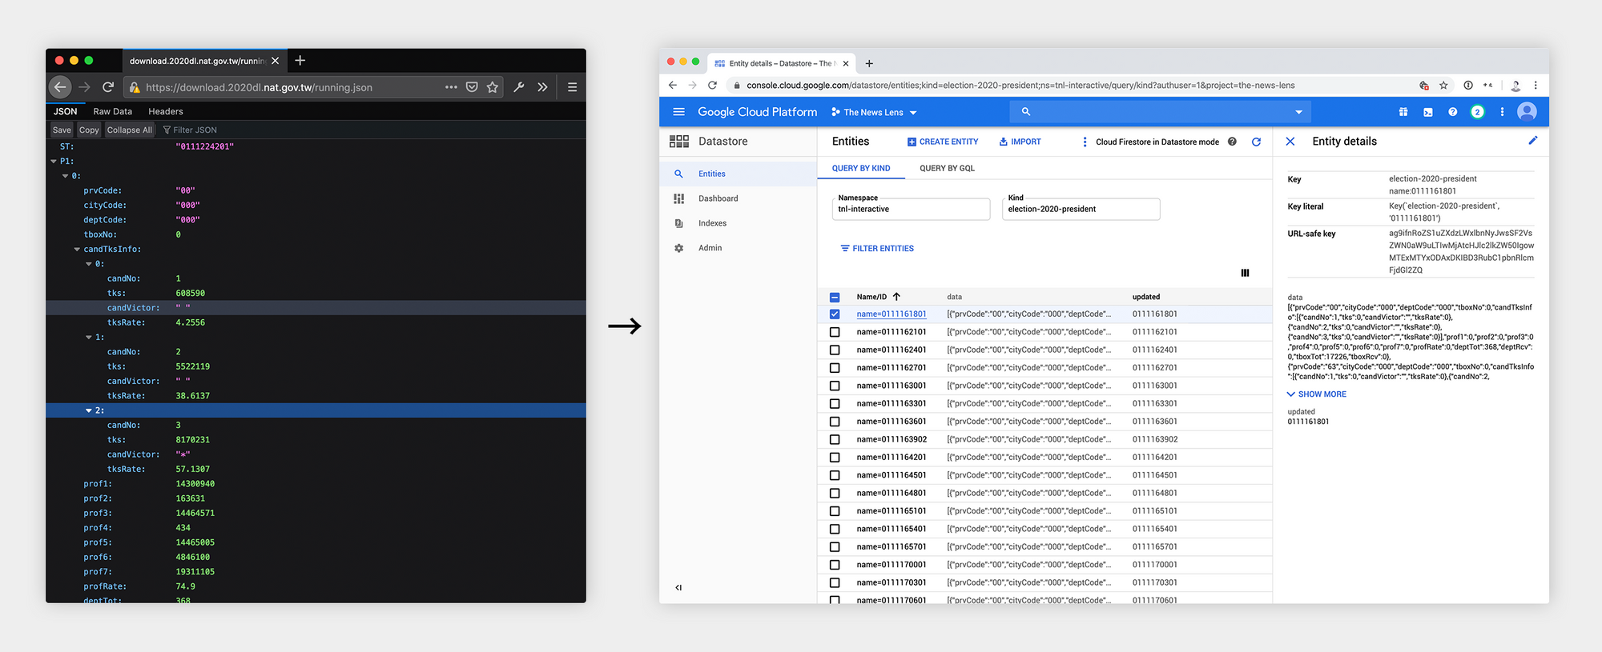Click the Pocket save icon in Firefox
The width and height of the screenshot is (1602, 652).
coord(472,87)
